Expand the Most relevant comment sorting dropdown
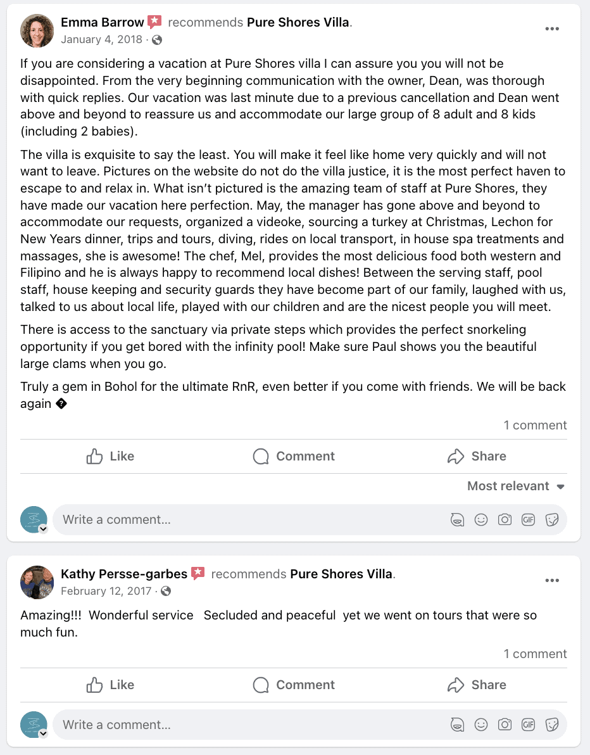This screenshot has height=755, width=590. (x=516, y=486)
